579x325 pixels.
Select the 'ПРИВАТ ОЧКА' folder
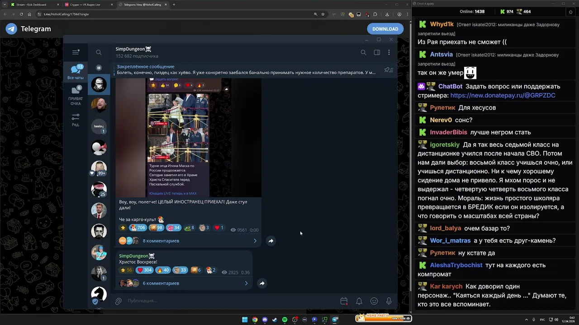pos(76,96)
